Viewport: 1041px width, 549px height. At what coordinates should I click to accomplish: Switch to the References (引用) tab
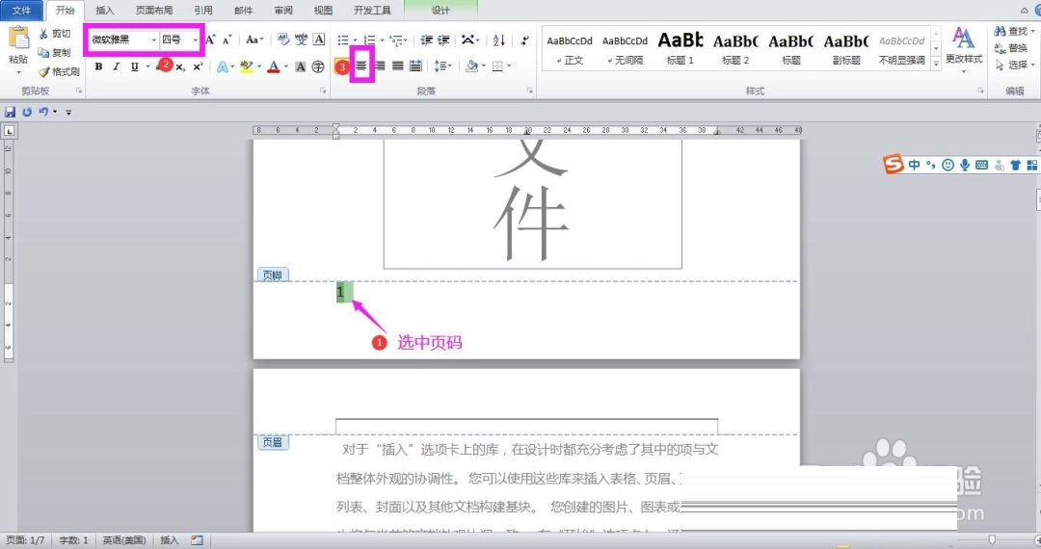(x=203, y=10)
